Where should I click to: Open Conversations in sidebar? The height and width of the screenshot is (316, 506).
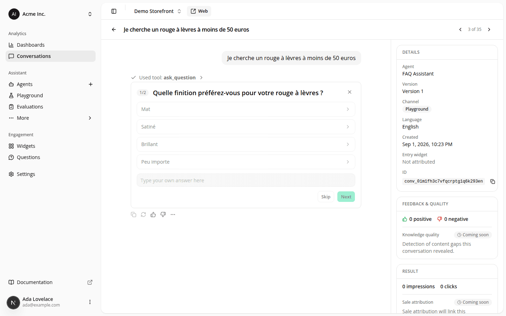pos(51,56)
